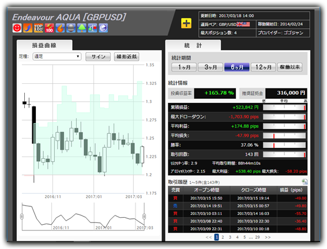Select the 1ヶ月 statistics period
This screenshot has width=327, height=249.
point(184,67)
